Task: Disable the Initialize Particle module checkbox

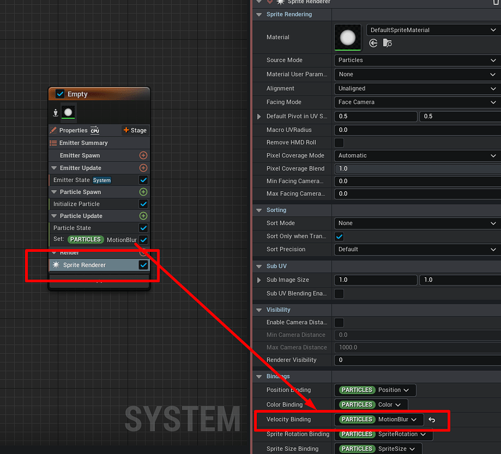Action: pos(143,204)
